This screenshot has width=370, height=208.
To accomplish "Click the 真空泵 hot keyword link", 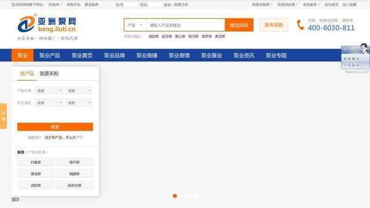I will [x=220, y=36].
